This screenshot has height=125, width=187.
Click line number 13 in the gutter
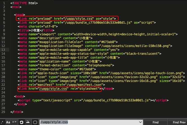[3, 50]
